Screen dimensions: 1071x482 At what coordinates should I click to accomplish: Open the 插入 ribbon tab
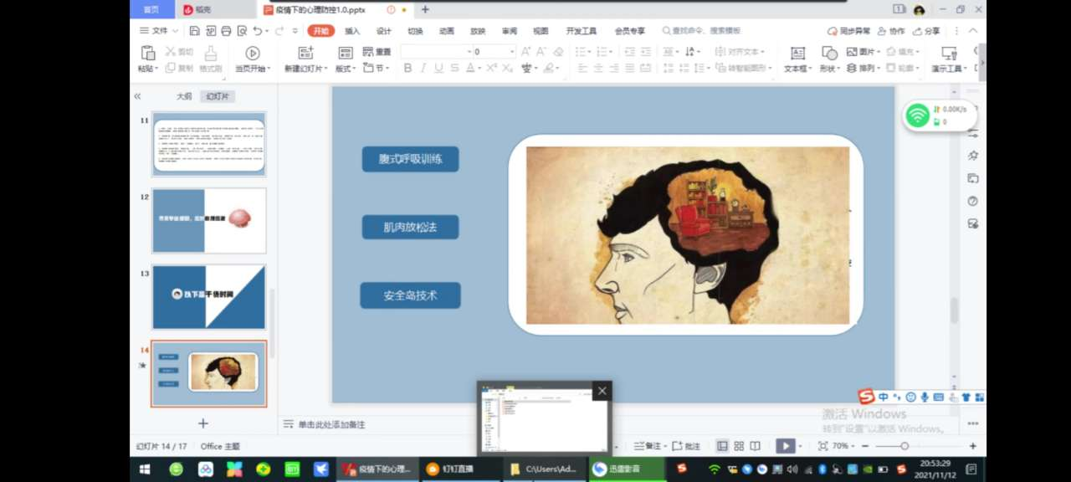click(352, 31)
